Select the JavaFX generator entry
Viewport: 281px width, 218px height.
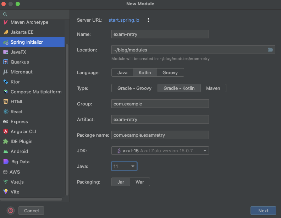[x=32, y=52]
